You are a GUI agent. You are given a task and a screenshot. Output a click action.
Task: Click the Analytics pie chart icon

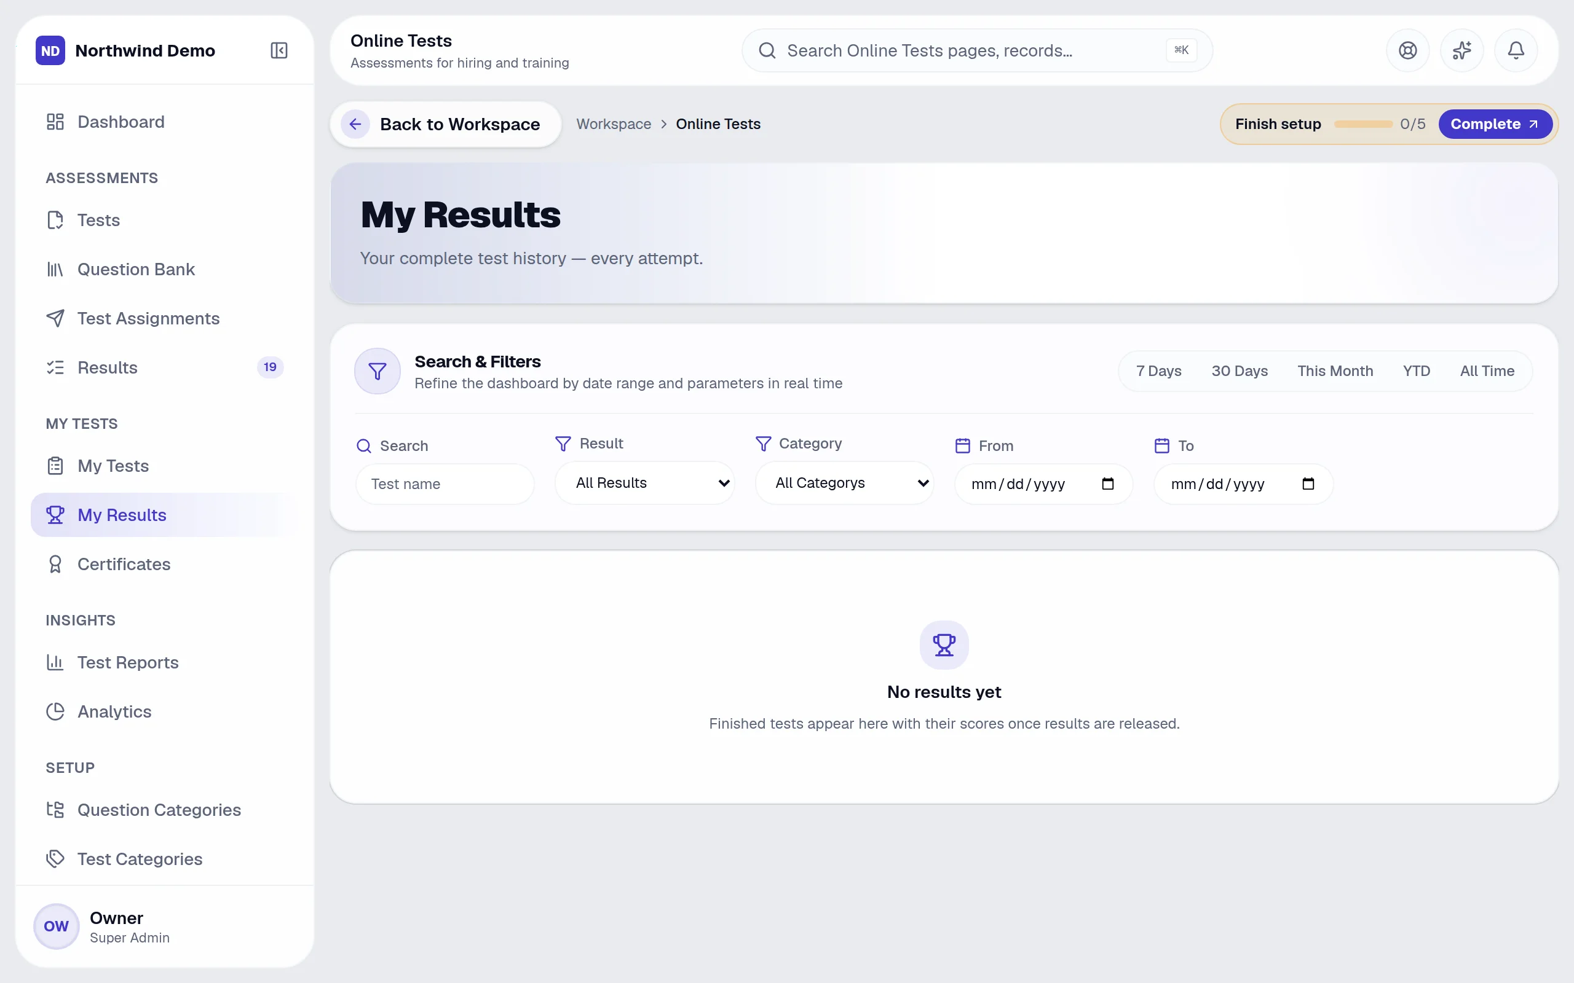(55, 712)
